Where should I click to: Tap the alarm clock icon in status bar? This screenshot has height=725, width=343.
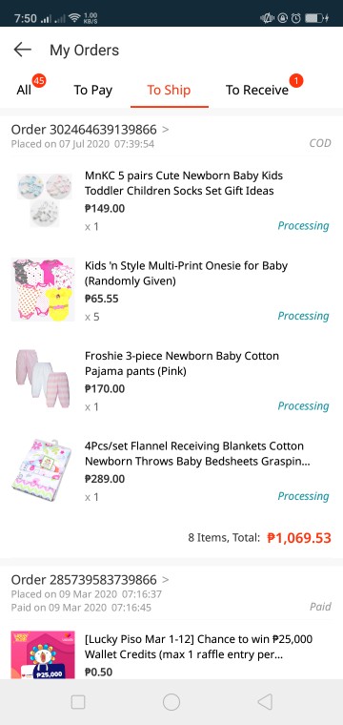(x=295, y=18)
